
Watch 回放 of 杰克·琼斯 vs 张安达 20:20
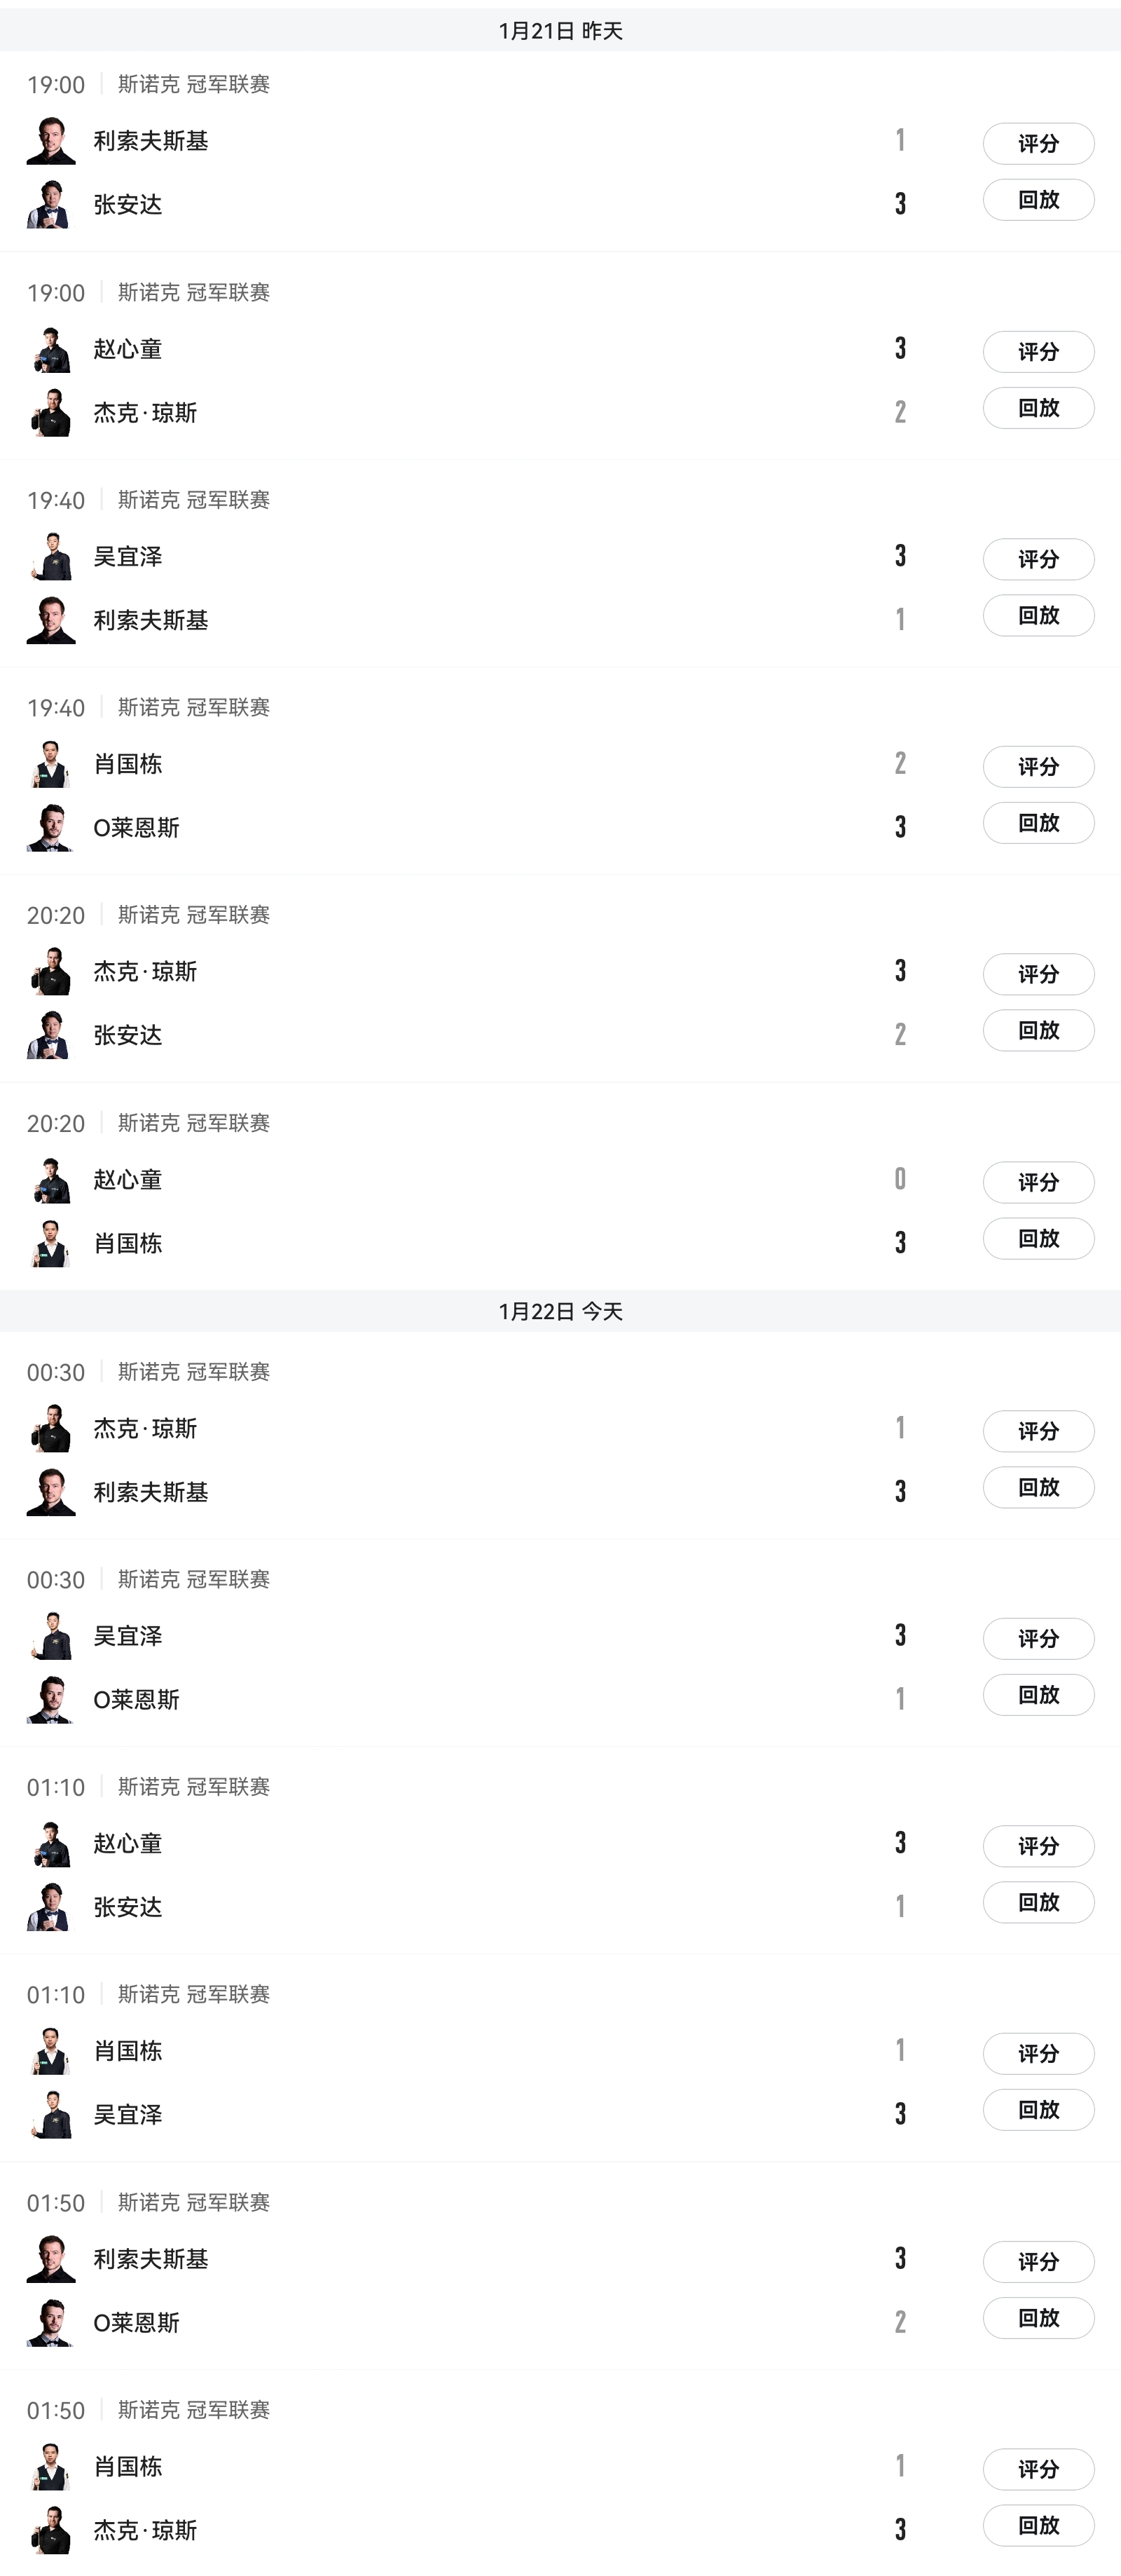[1038, 1031]
